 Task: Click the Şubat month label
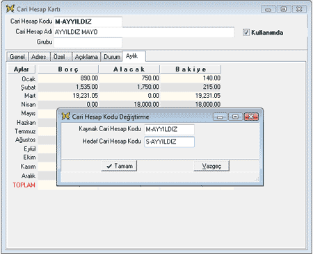click(x=28, y=87)
